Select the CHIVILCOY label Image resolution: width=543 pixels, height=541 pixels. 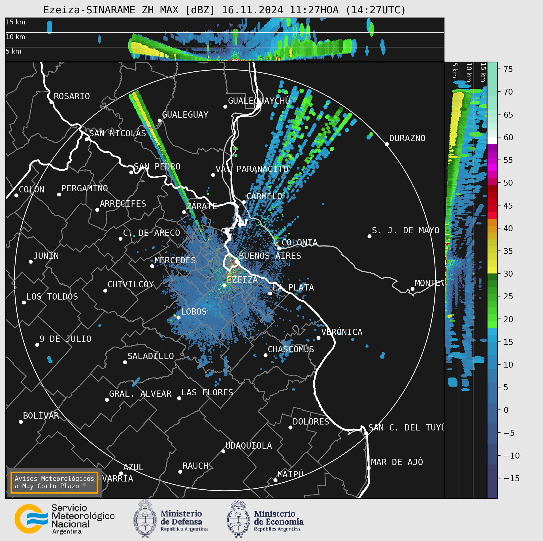pyautogui.click(x=130, y=285)
